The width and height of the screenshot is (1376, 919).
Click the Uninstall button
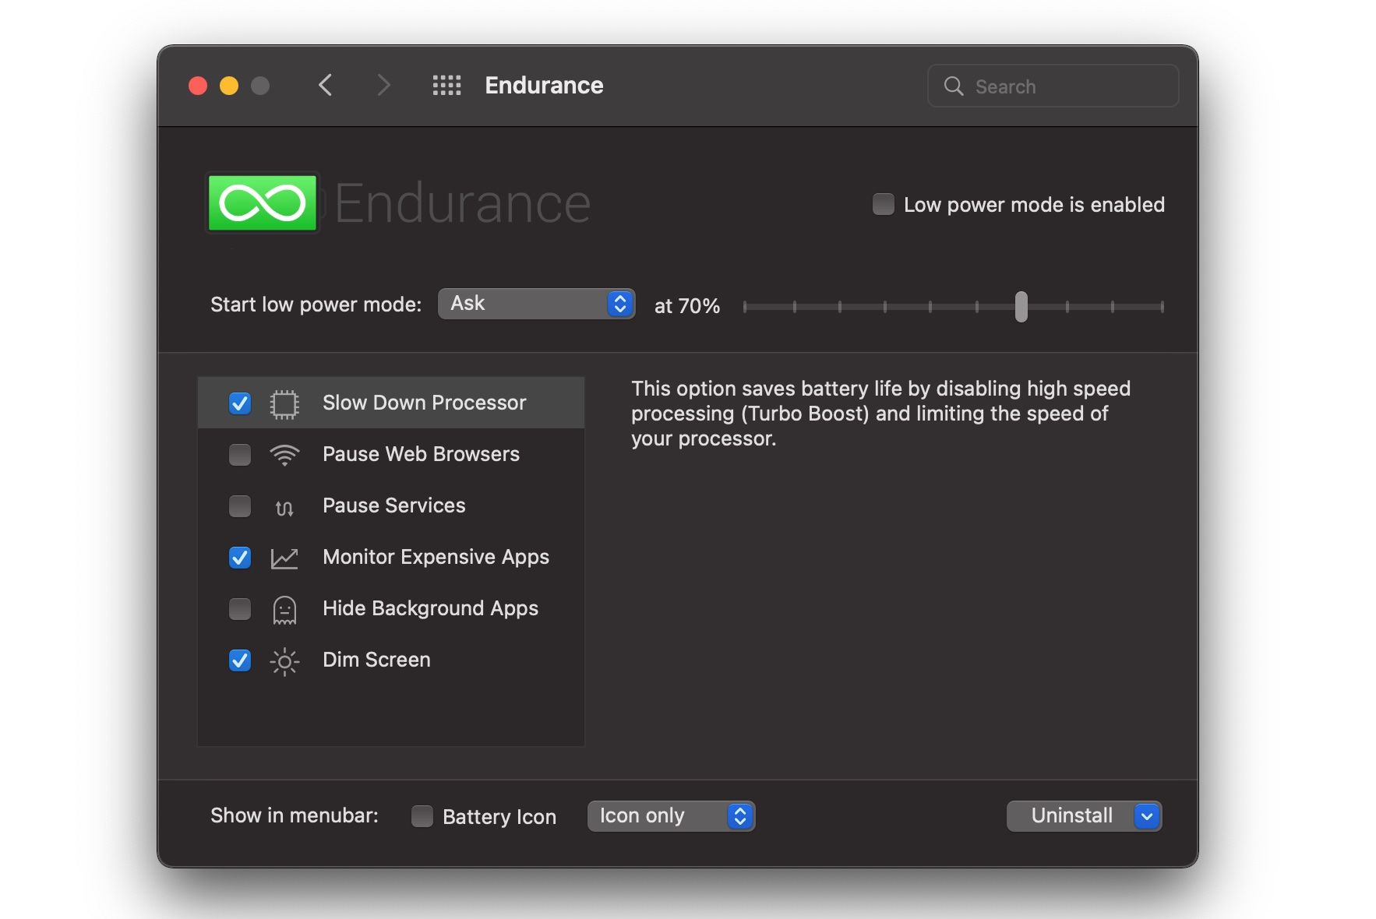(1071, 815)
